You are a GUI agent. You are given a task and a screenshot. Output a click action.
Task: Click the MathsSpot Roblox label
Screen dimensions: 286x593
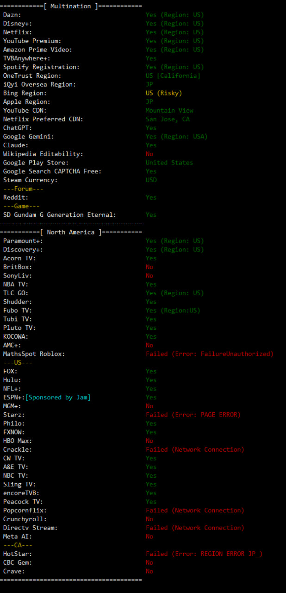(34, 354)
